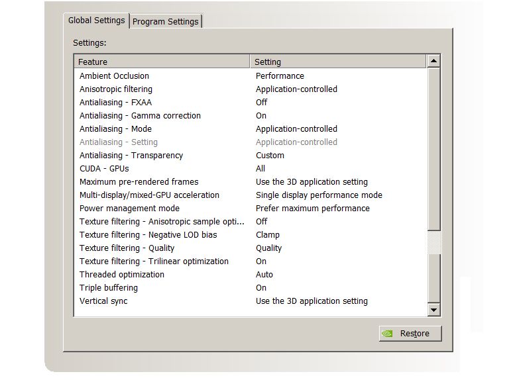507x380 pixels.
Task: Click the Setting column header
Action: click(338, 62)
